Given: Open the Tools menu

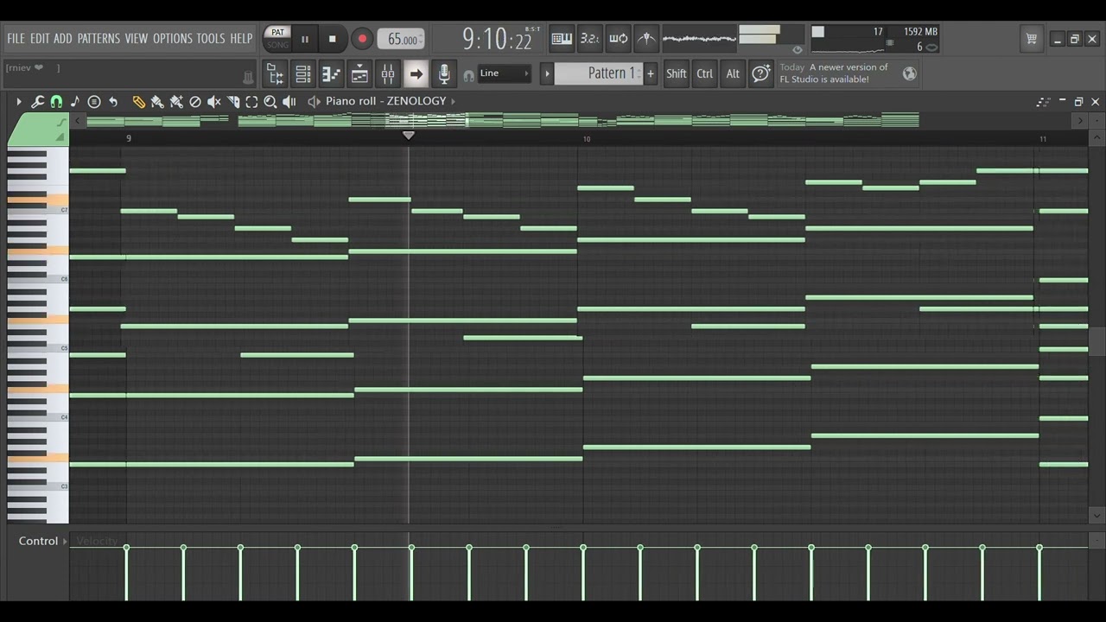Looking at the screenshot, I should pyautogui.click(x=211, y=39).
